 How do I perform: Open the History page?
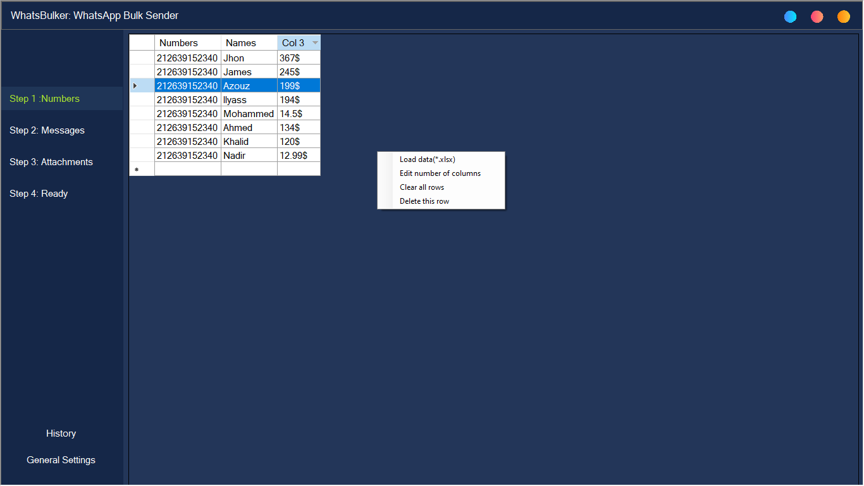(61, 433)
